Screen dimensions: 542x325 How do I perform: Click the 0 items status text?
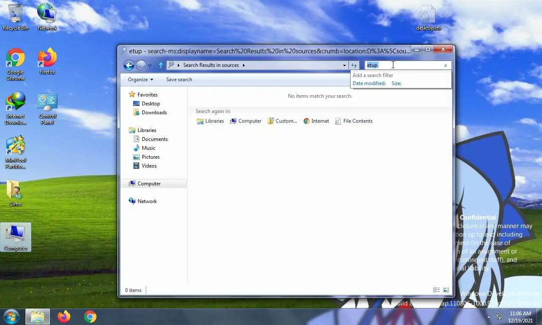[133, 290]
